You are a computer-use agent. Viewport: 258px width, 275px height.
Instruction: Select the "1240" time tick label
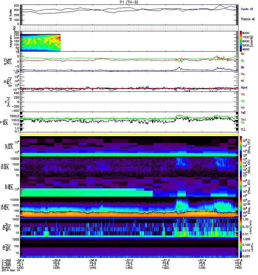(93, 268)
